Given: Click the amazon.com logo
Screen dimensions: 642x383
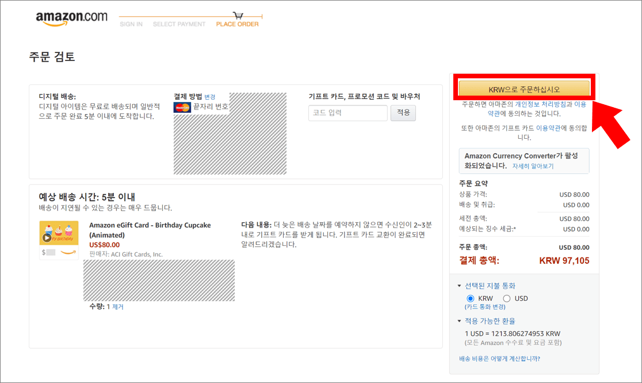Looking at the screenshot, I should (72, 18).
